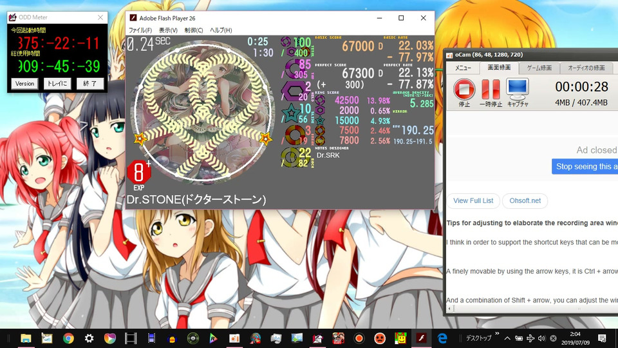Click the View Full List link

(x=473, y=201)
